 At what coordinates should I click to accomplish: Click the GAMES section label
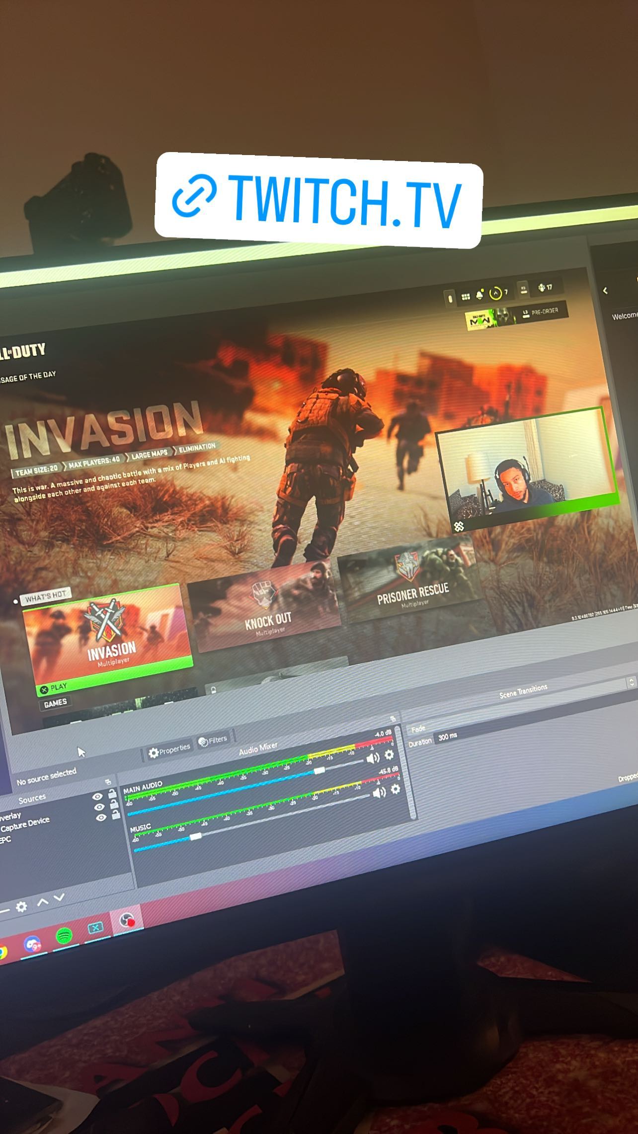tap(55, 703)
